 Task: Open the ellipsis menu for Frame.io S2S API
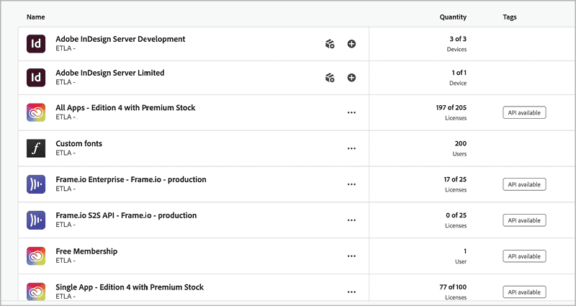tap(351, 220)
